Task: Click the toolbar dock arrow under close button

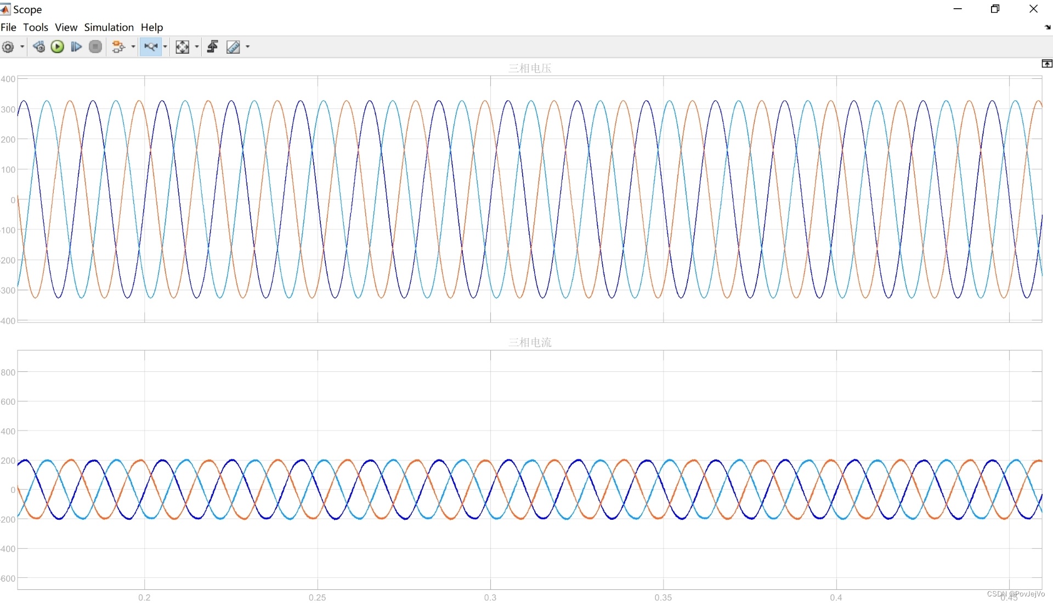Action: (x=1048, y=27)
